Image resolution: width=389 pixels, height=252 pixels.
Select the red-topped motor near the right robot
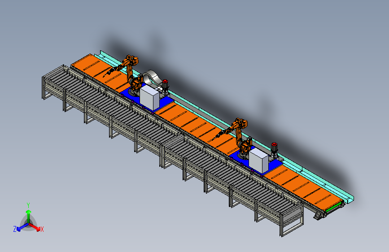pos(274,150)
